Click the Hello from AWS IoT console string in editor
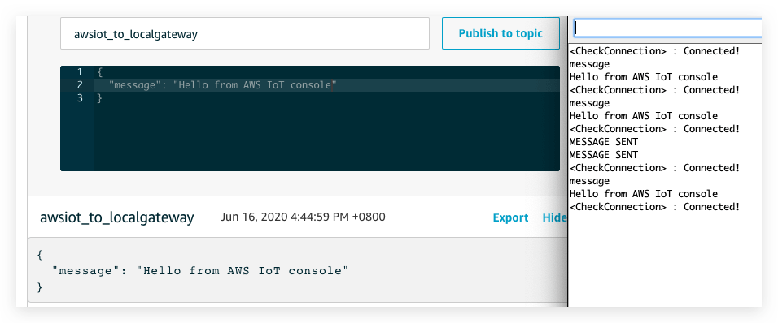This screenshot has width=778, height=323. point(255,85)
